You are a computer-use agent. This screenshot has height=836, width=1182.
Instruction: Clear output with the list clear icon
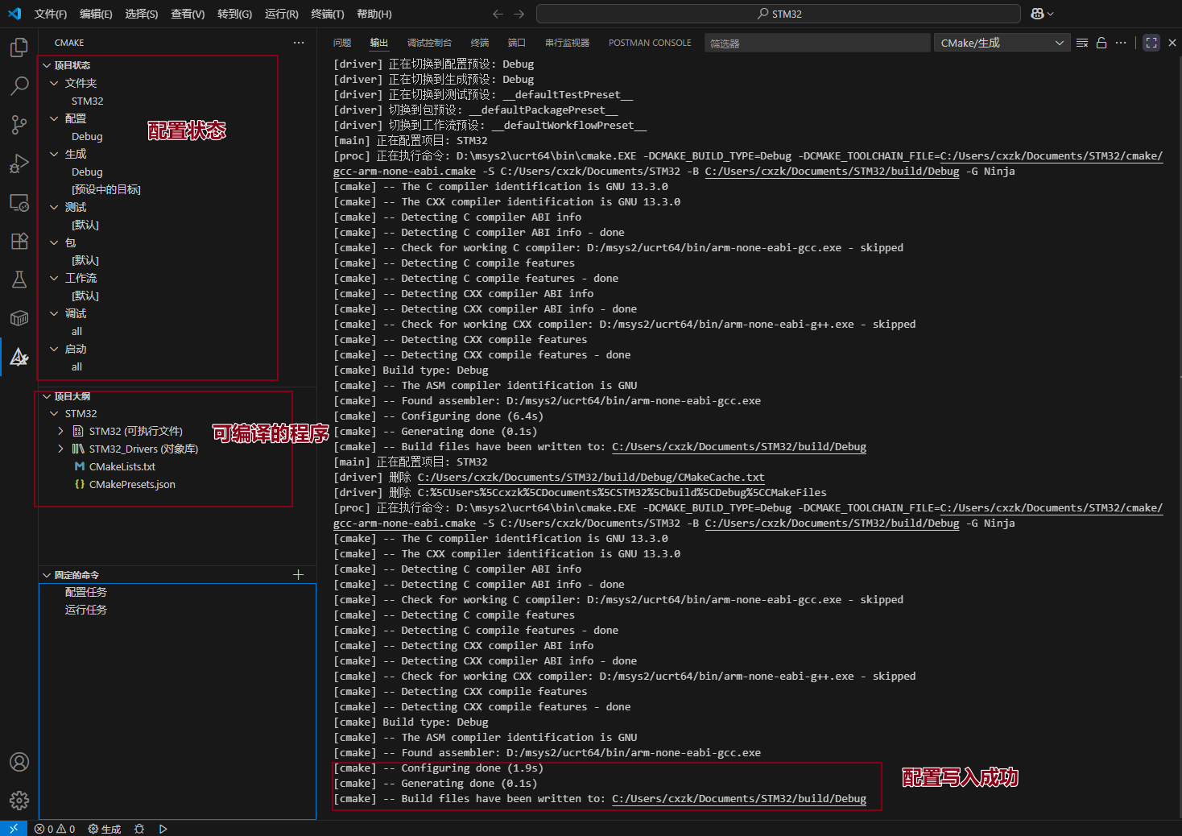click(x=1082, y=43)
